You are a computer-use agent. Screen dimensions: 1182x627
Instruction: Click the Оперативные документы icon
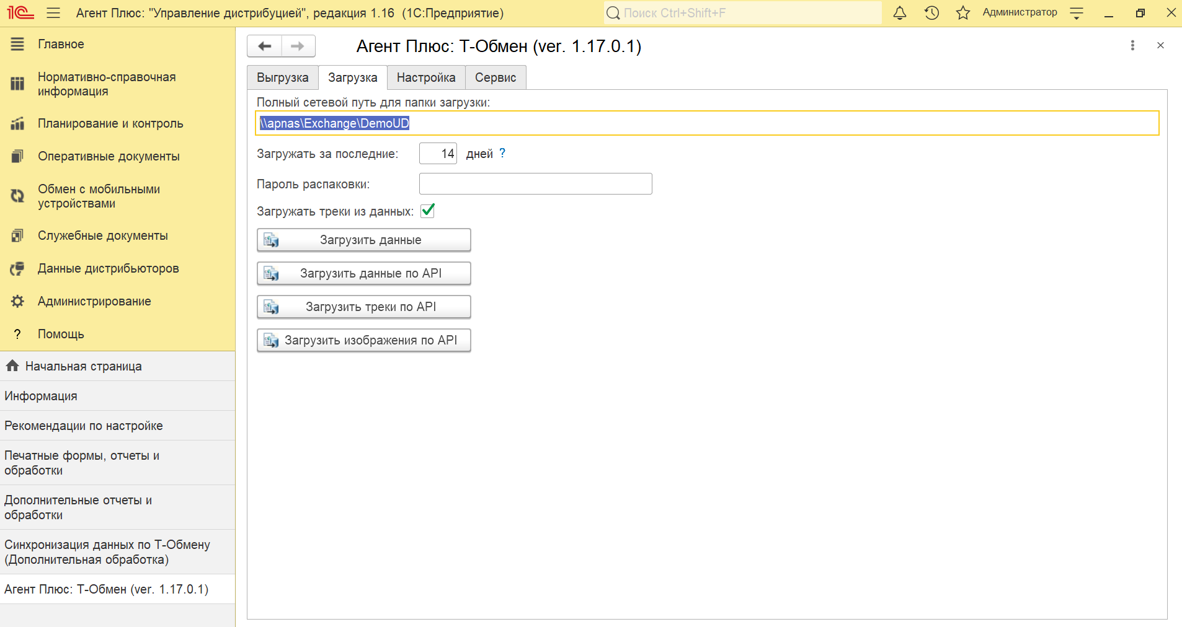[17, 156]
